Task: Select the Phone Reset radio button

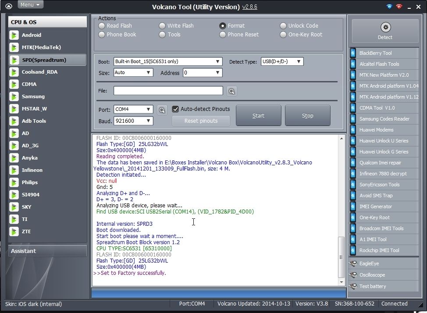Action: [x=222, y=35]
